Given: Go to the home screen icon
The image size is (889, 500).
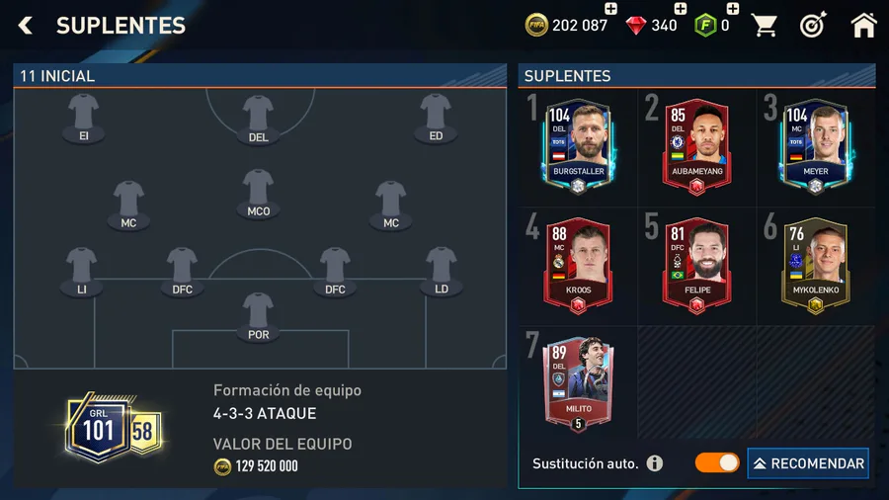Looking at the screenshot, I should pyautogui.click(x=863, y=25).
